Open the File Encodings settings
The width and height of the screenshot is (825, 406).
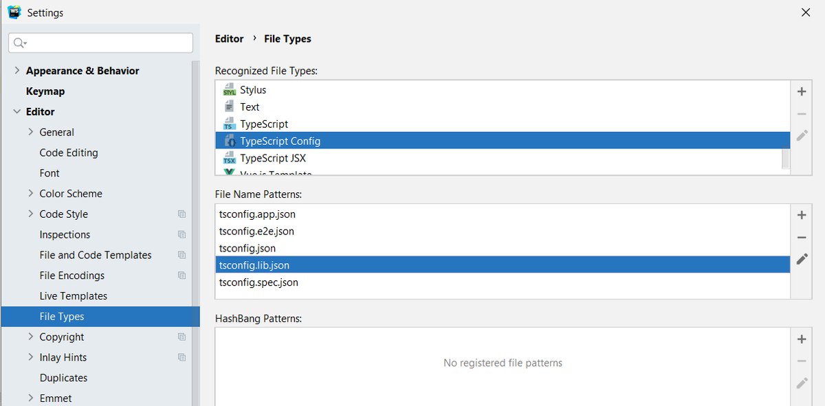pyautogui.click(x=72, y=275)
